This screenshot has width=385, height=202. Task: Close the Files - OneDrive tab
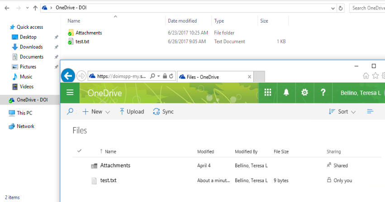(249, 77)
